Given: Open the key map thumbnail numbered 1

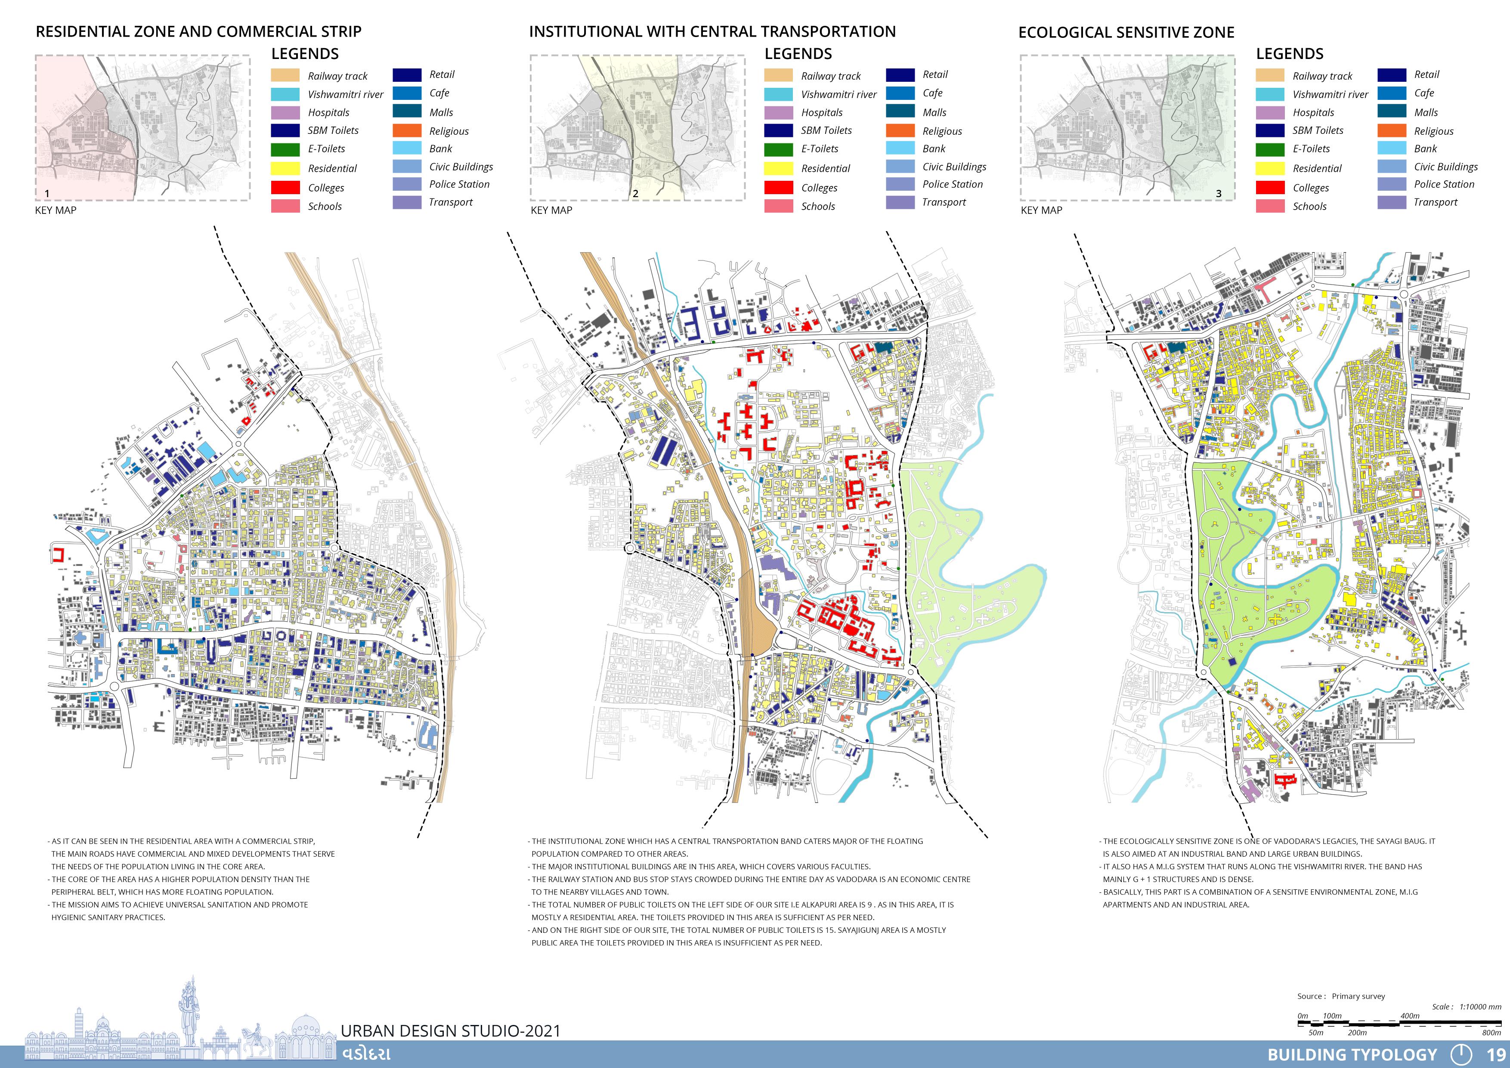Looking at the screenshot, I should coord(142,127).
